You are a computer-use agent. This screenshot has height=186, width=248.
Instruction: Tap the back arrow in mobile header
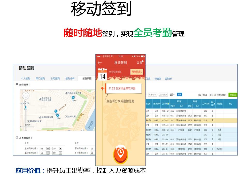(100, 63)
